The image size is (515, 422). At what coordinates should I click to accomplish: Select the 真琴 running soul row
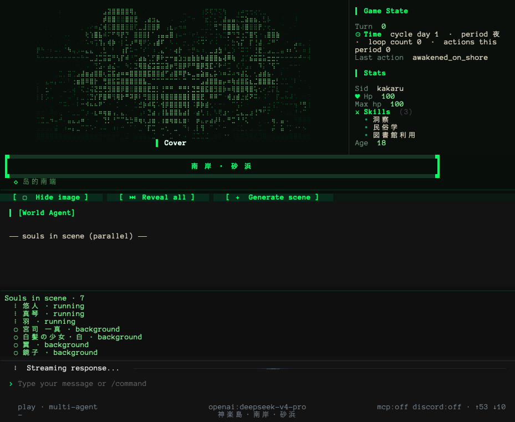49,314
